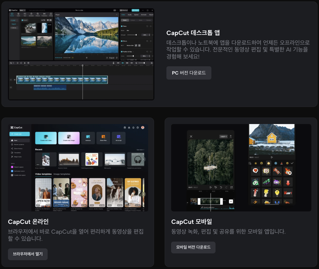The image size is (319, 269).
Task: Click the blue Export button in desktop editor
Action: coord(136,10)
